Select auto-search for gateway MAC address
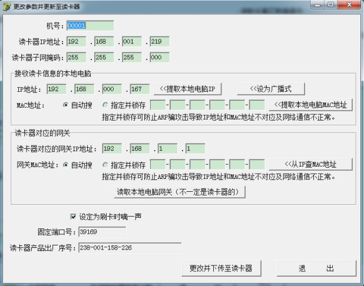 point(66,165)
